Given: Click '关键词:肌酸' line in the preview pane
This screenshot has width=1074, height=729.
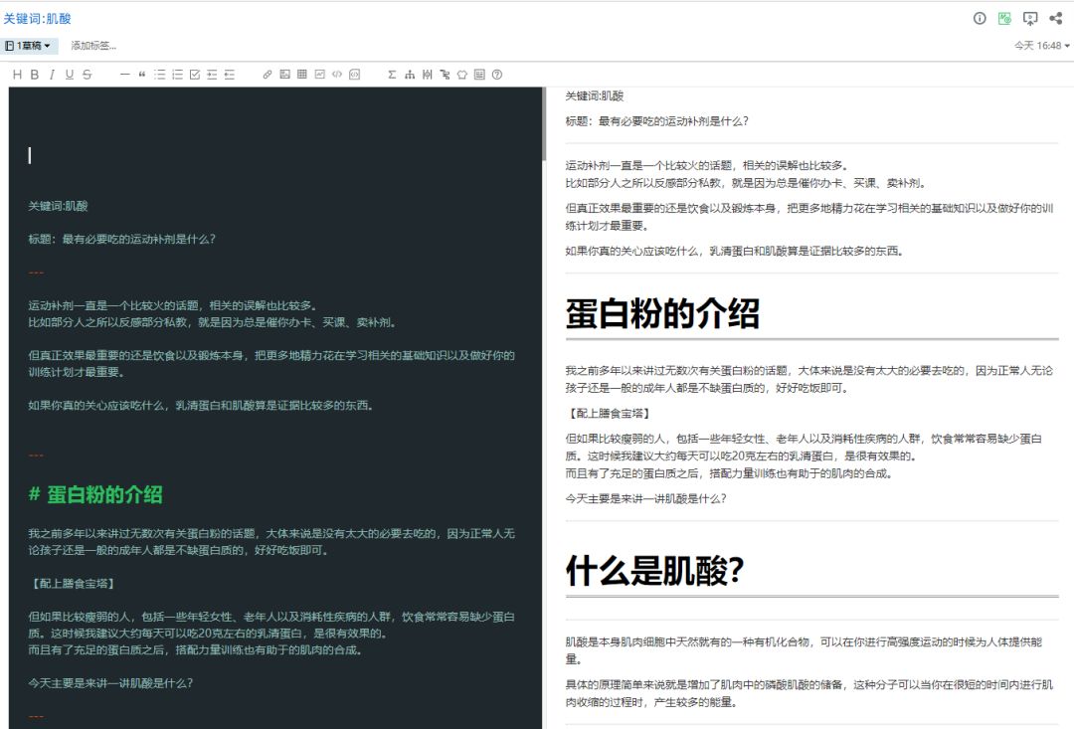Looking at the screenshot, I should 595,95.
